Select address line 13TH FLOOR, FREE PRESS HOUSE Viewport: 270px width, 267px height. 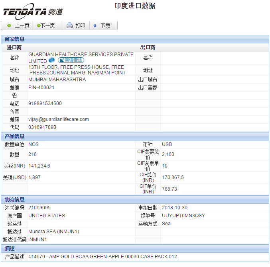(x=69, y=67)
